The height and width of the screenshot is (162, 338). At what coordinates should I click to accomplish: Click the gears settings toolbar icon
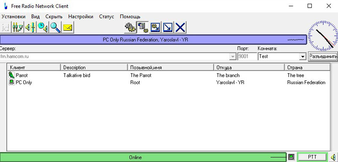pyautogui.click(x=130, y=27)
